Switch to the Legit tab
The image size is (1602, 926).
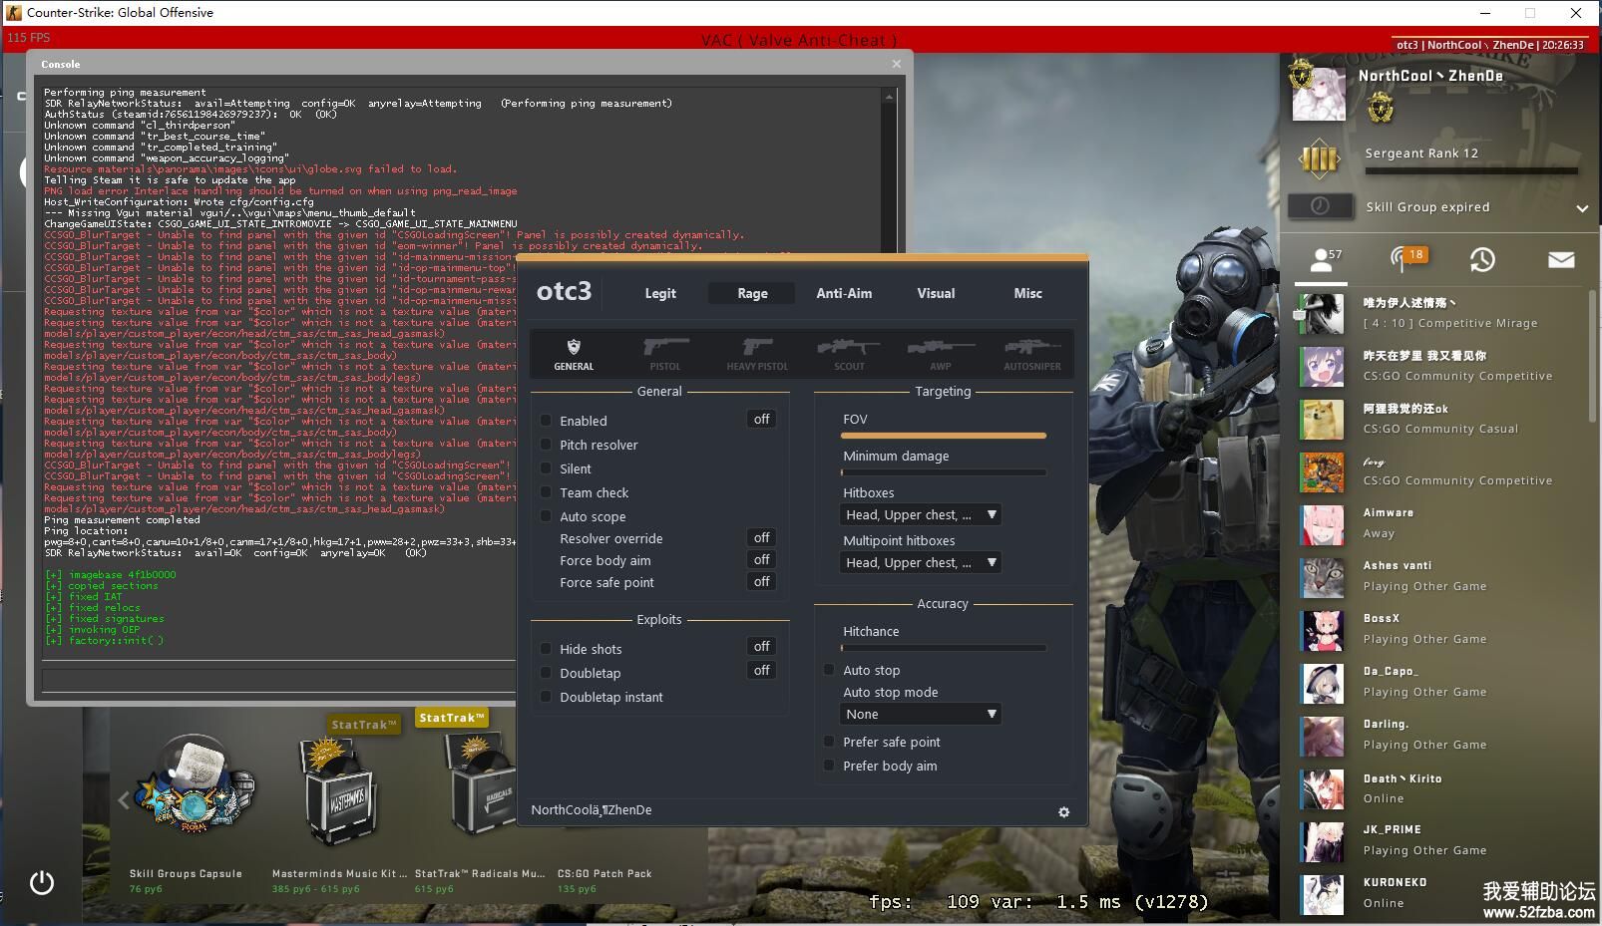pos(660,293)
